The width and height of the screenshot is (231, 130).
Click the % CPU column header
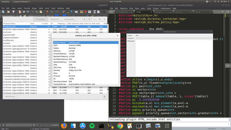pyautogui.click(x=45, y=23)
